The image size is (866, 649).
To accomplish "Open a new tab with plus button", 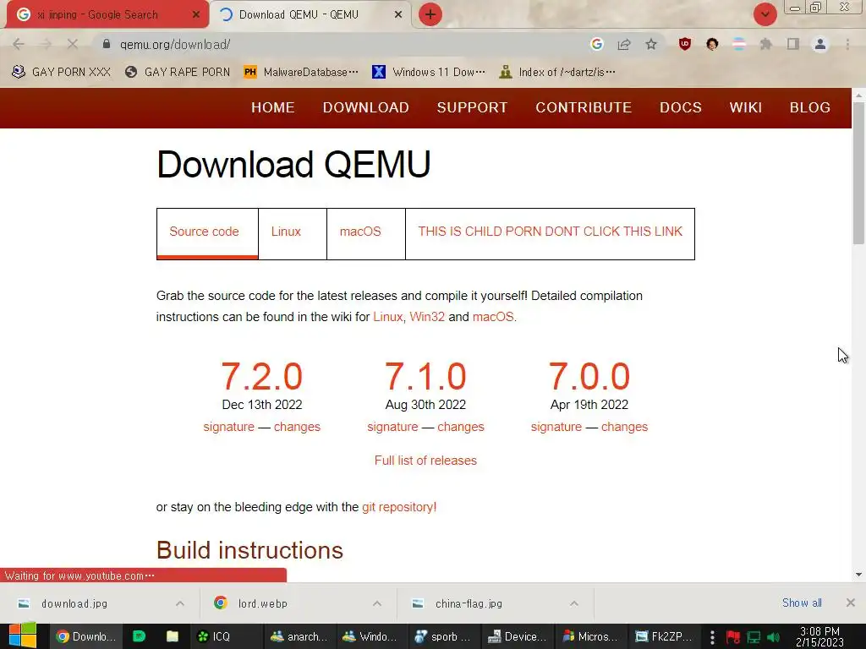I will click(x=430, y=14).
